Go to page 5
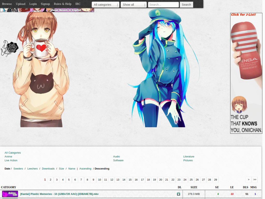 coord(69,180)
